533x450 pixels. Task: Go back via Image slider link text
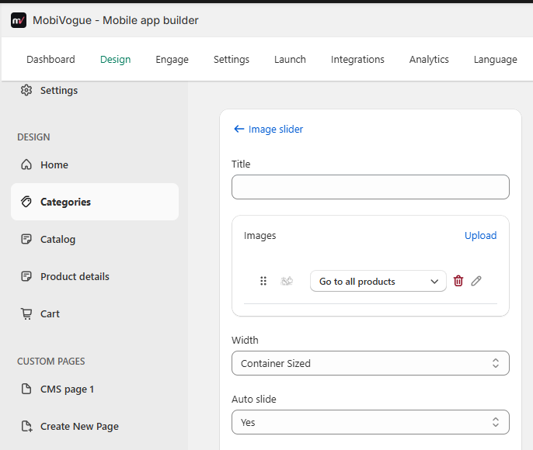(275, 129)
